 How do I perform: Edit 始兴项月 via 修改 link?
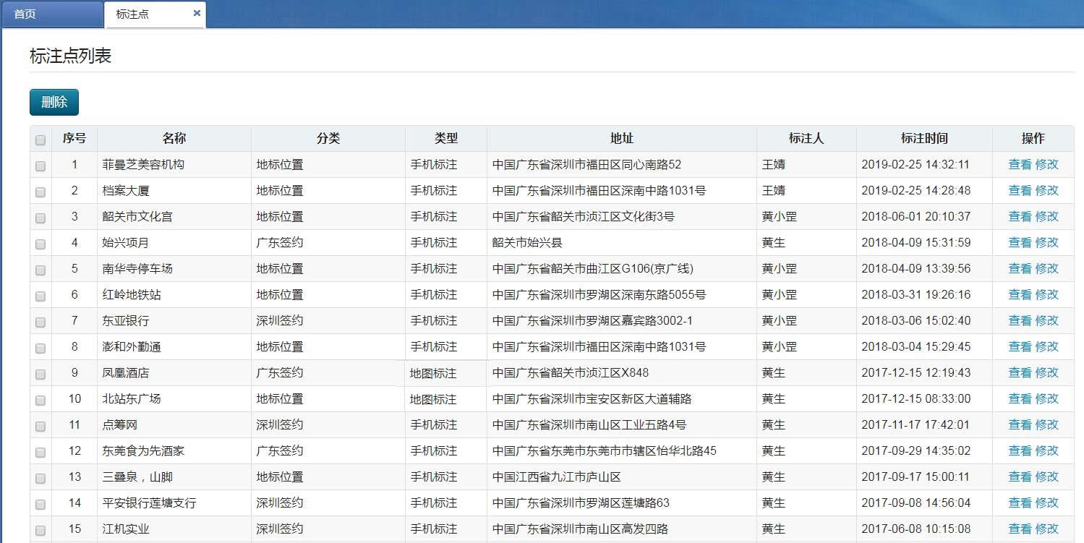pos(1046,242)
